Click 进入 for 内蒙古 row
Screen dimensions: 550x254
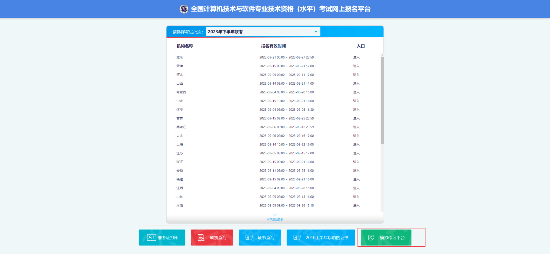coord(356,92)
